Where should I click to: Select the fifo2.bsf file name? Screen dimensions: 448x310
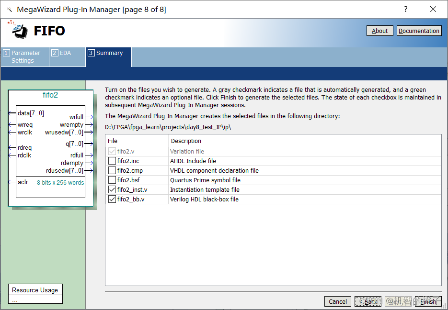(x=128, y=180)
